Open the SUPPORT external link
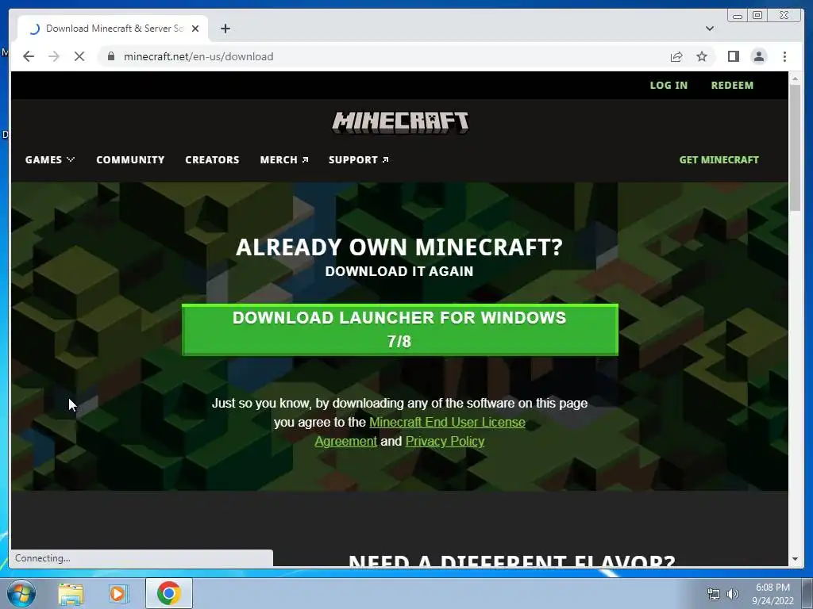The image size is (813, 609). (358, 159)
